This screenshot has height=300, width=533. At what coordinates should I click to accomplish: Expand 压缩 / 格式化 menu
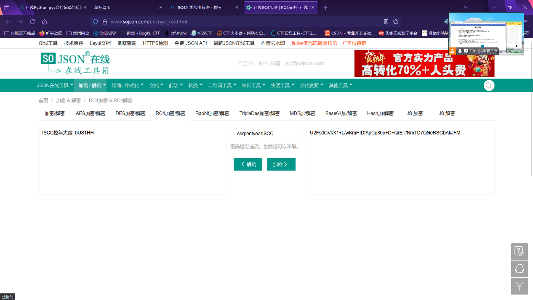pos(128,85)
